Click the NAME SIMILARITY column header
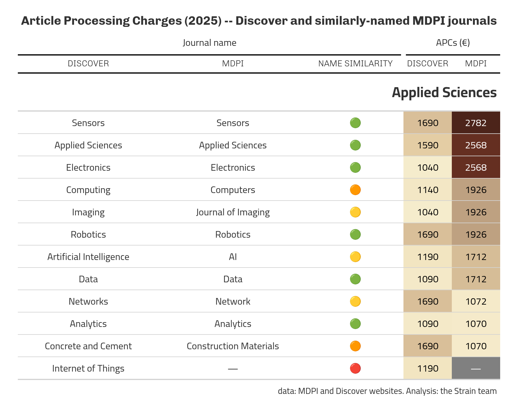This screenshot has width=518, height=412. (355, 63)
